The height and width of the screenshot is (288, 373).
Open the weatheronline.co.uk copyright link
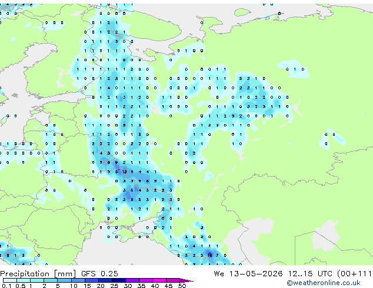coord(324,283)
